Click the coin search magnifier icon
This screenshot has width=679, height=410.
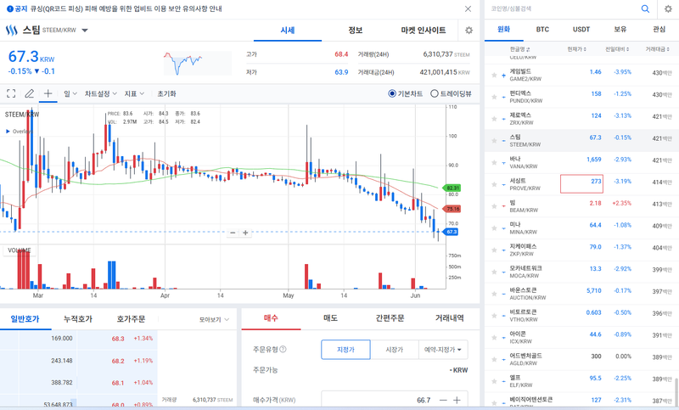[x=645, y=8]
